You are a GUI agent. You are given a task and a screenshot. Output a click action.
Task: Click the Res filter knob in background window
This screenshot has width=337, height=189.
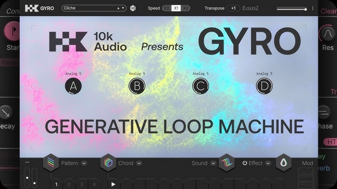327,33
